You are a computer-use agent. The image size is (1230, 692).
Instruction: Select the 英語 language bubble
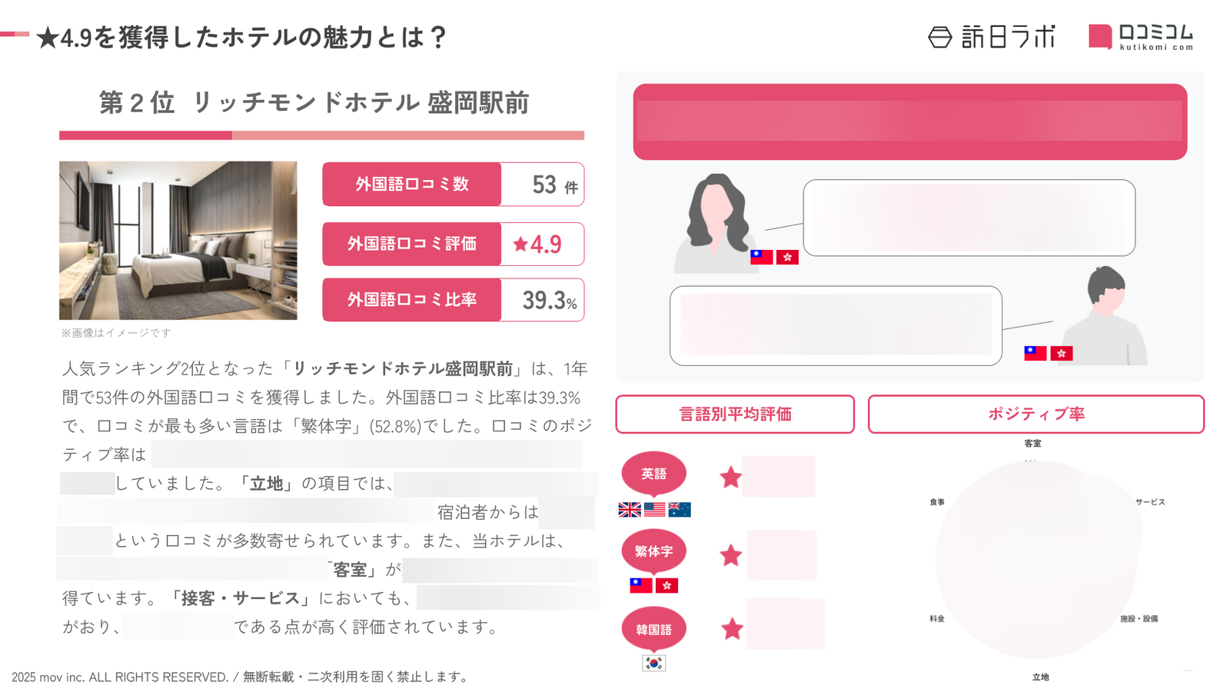click(653, 474)
